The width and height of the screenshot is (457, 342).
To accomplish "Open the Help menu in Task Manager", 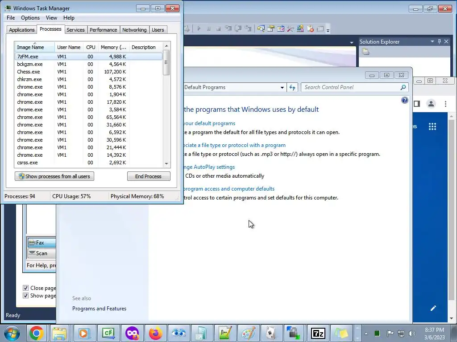I will (x=69, y=18).
